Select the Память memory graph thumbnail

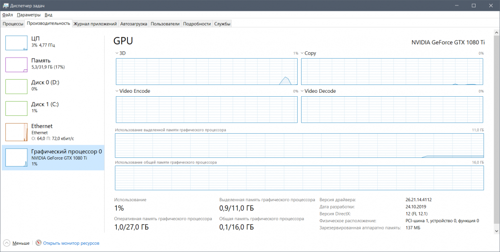[x=16, y=64]
